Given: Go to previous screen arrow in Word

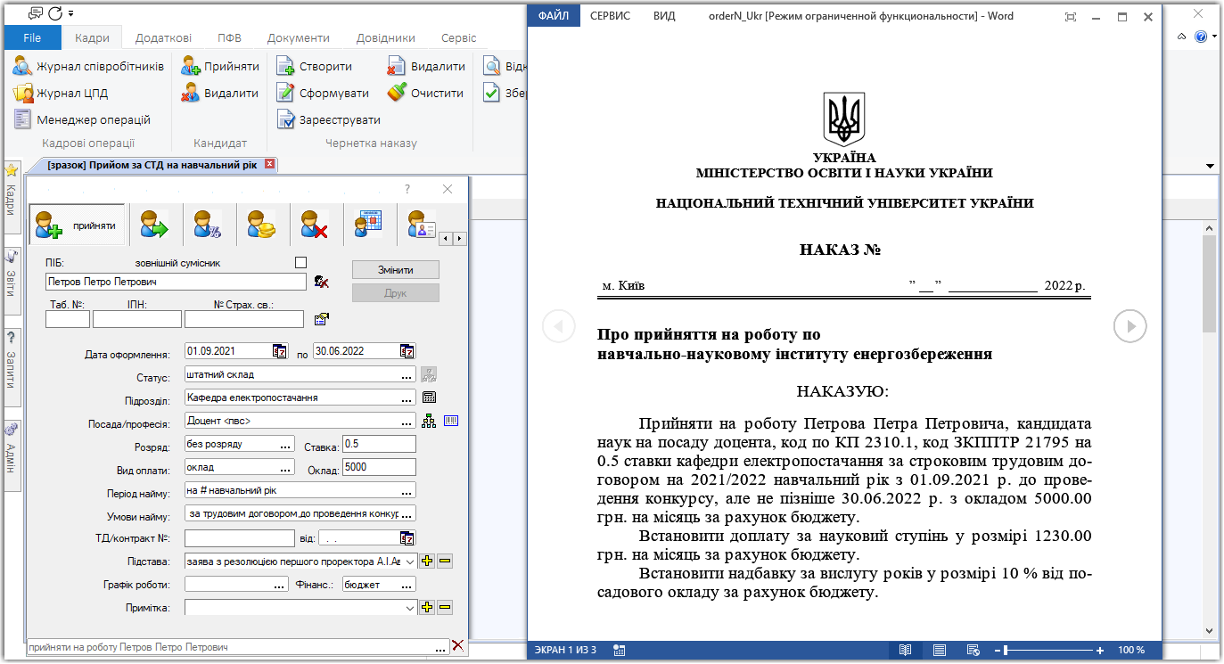Looking at the screenshot, I should tap(559, 326).
